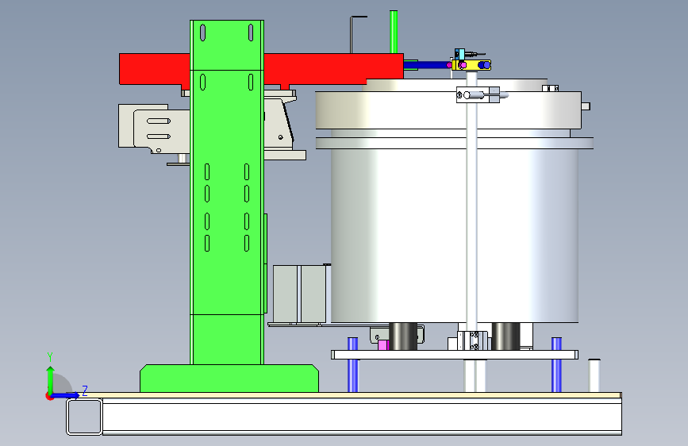Select the thin vertical white shaft on the drum
This screenshot has height=446, width=688.
[x=471, y=202]
